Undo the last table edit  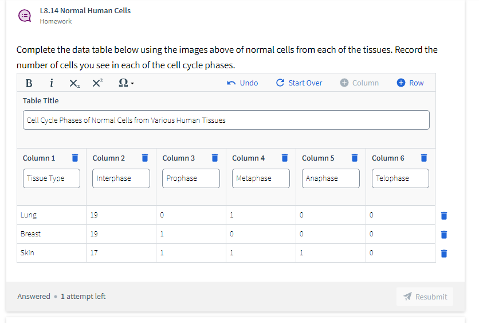pos(243,83)
